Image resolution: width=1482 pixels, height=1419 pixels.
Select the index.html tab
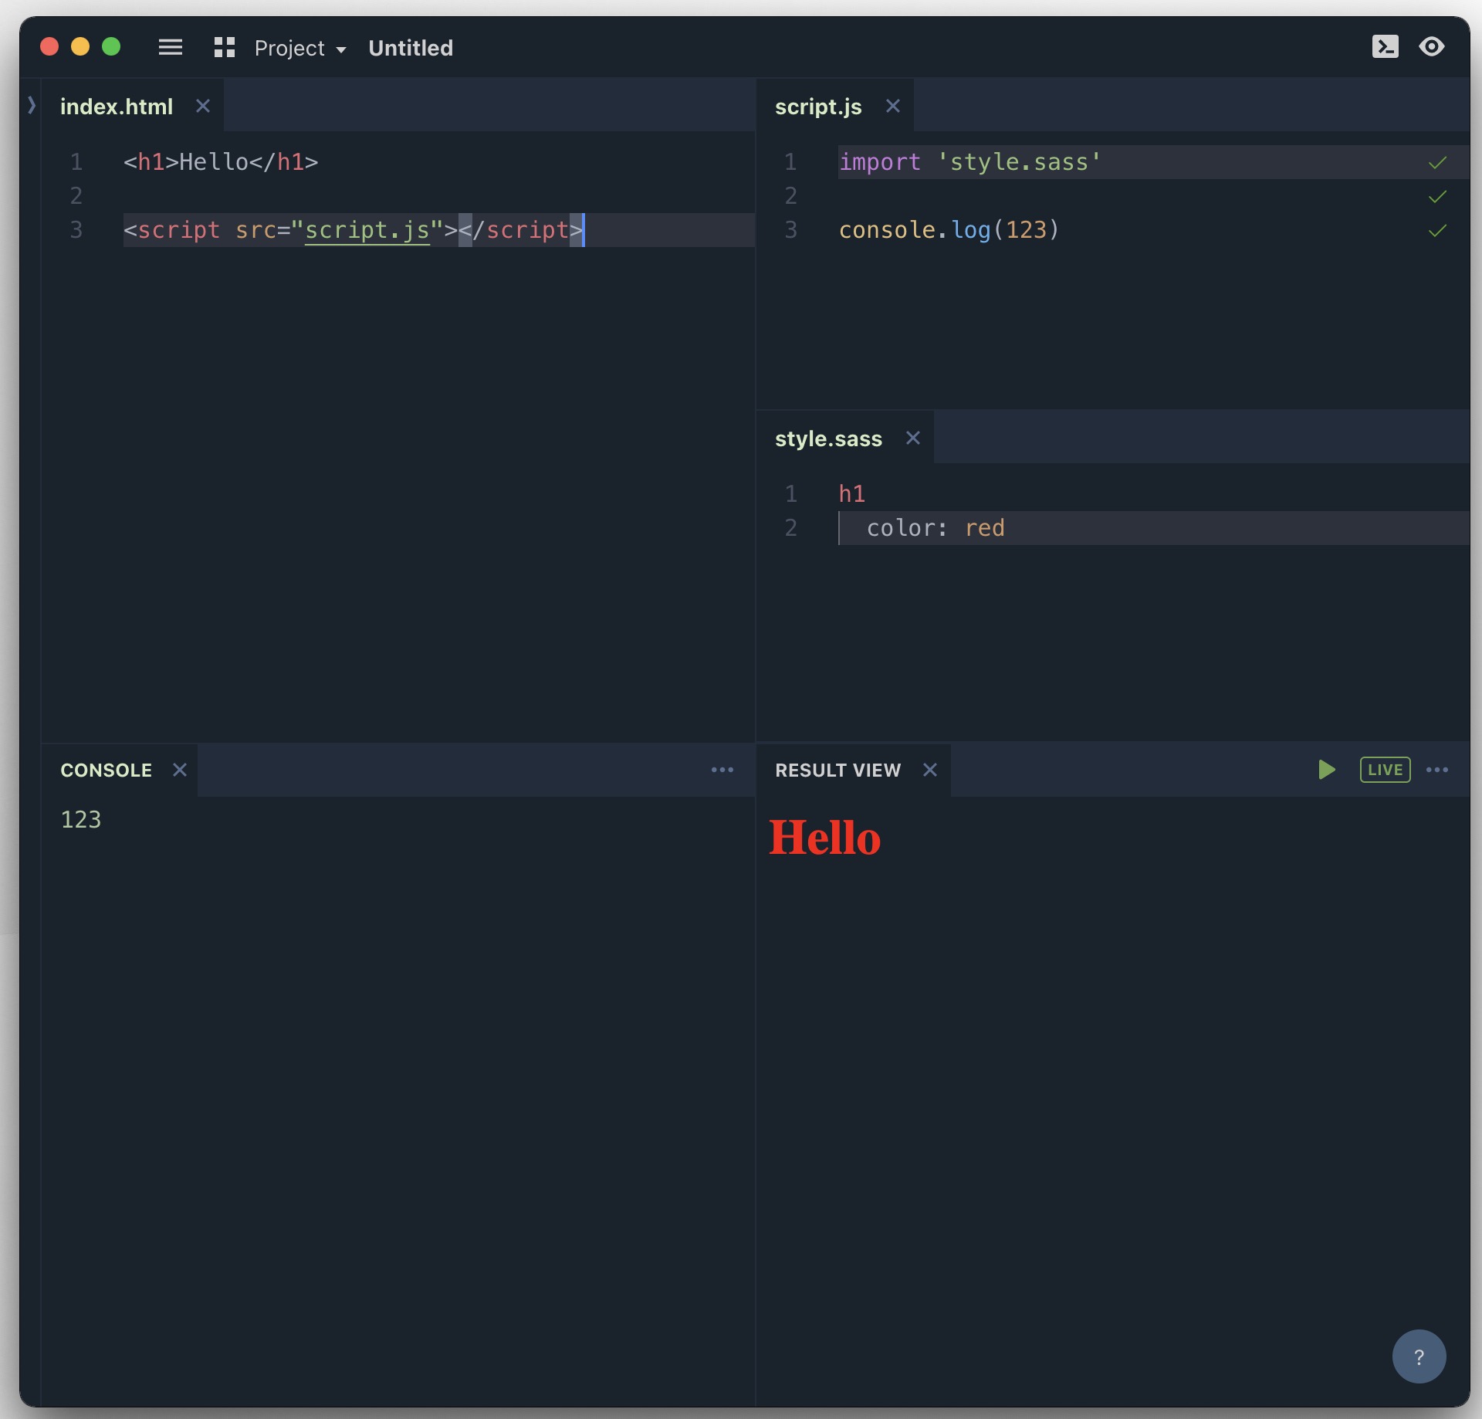(x=117, y=107)
